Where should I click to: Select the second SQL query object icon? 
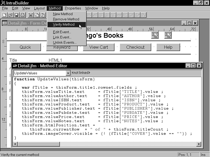[168, 35]
